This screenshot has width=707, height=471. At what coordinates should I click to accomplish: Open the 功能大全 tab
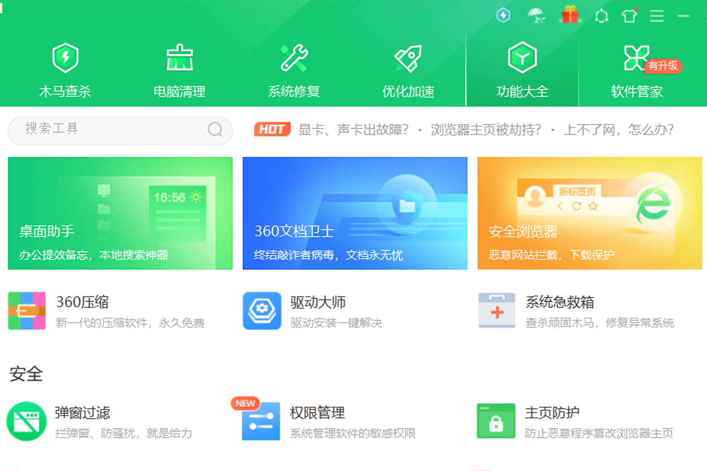pos(522,71)
